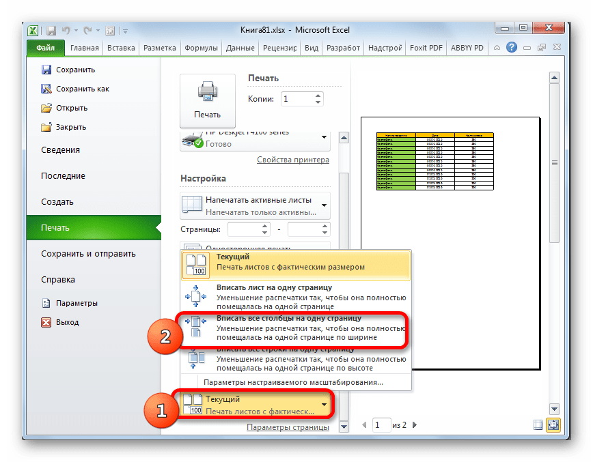Viewport: 593px width, 462px height.
Task: Click the Закрыть folder icon in sidebar
Action: point(46,127)
